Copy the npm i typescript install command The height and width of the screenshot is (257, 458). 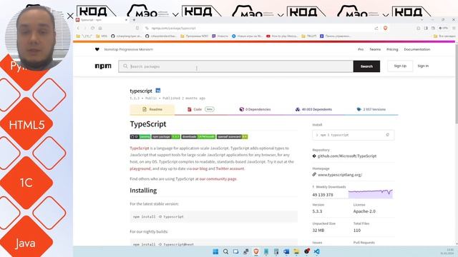(388, 135)
